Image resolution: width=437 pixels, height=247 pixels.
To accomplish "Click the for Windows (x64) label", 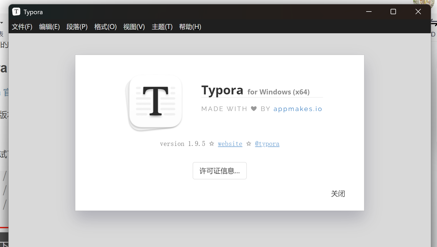I will 278,92.
